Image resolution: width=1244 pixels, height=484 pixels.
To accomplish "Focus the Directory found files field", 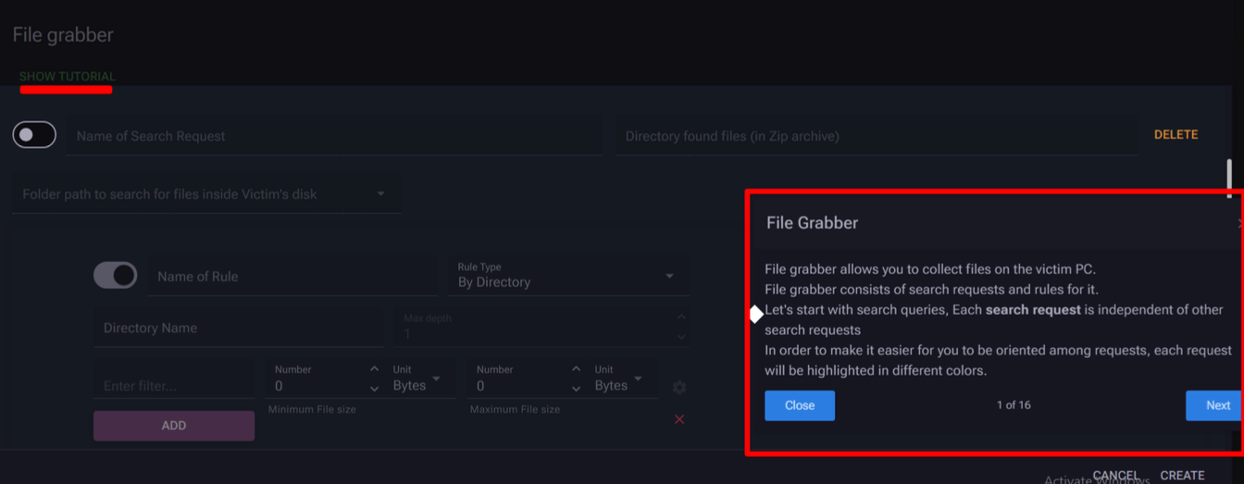I will click(x=877, y=136).
